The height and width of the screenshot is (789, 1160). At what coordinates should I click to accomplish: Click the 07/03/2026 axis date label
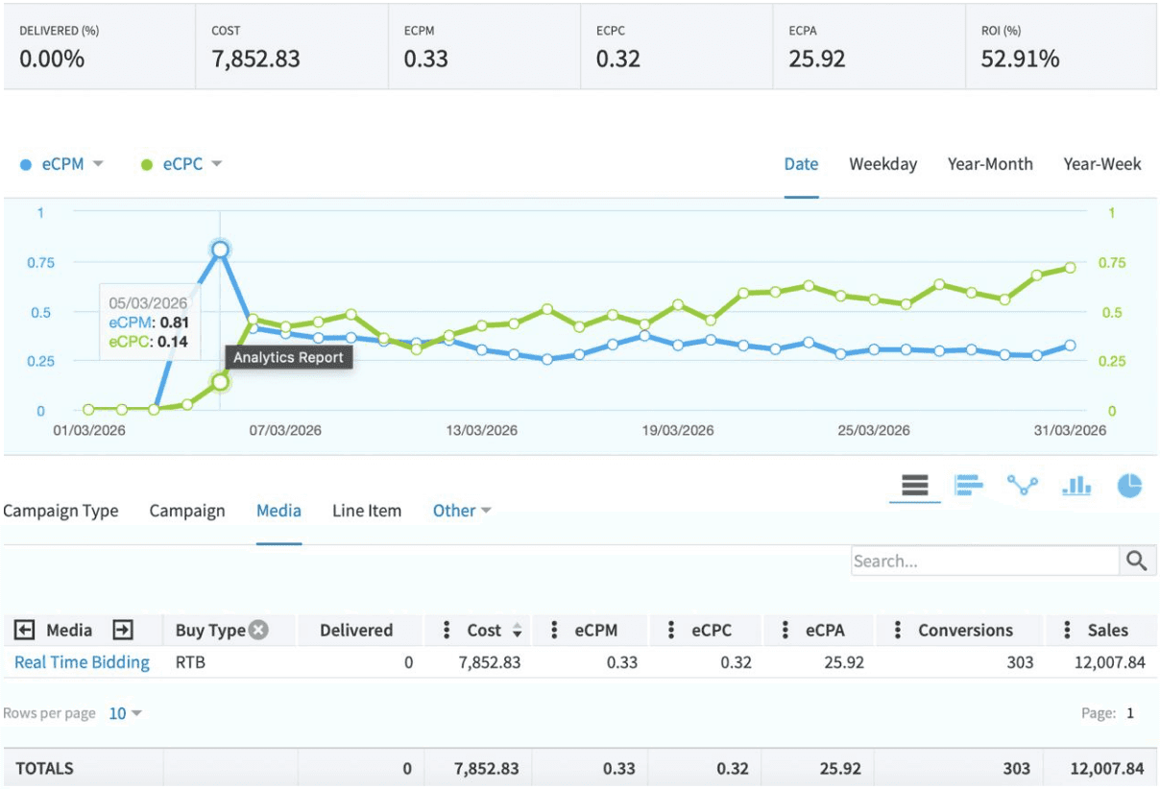pos(285,431)
